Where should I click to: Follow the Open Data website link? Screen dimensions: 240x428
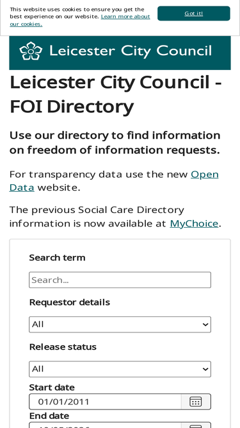(x=114, y=181)
